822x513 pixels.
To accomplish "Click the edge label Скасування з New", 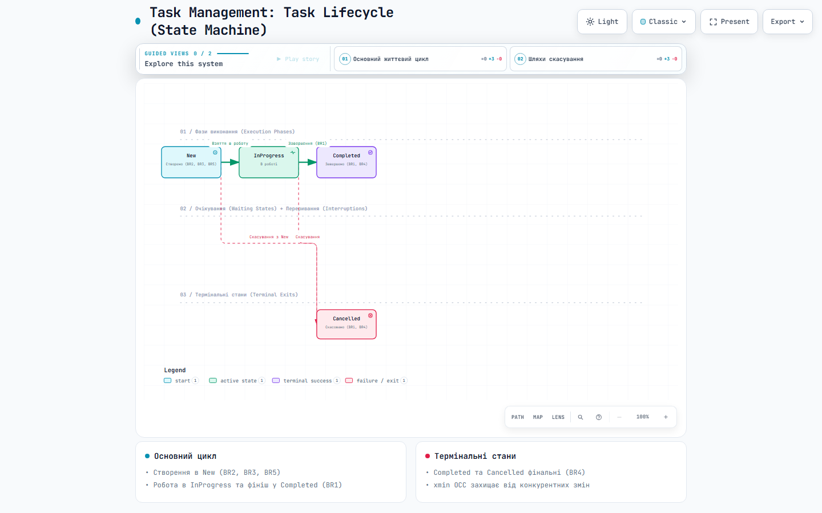I will point(269,237).
